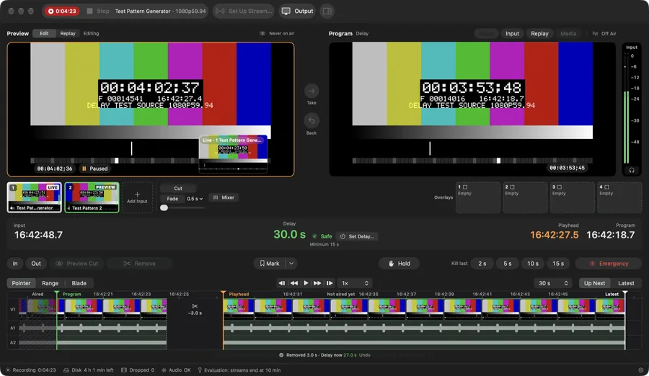Trigger the Emergency button

click(x=609, y=264)
